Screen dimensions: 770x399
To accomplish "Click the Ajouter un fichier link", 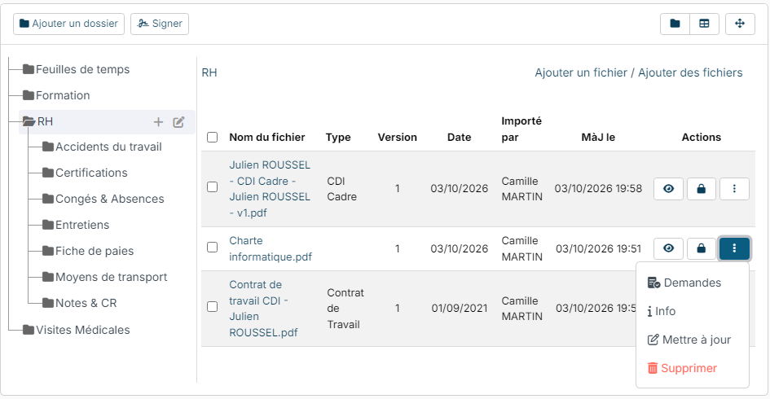I will click(x=581, y=72).
